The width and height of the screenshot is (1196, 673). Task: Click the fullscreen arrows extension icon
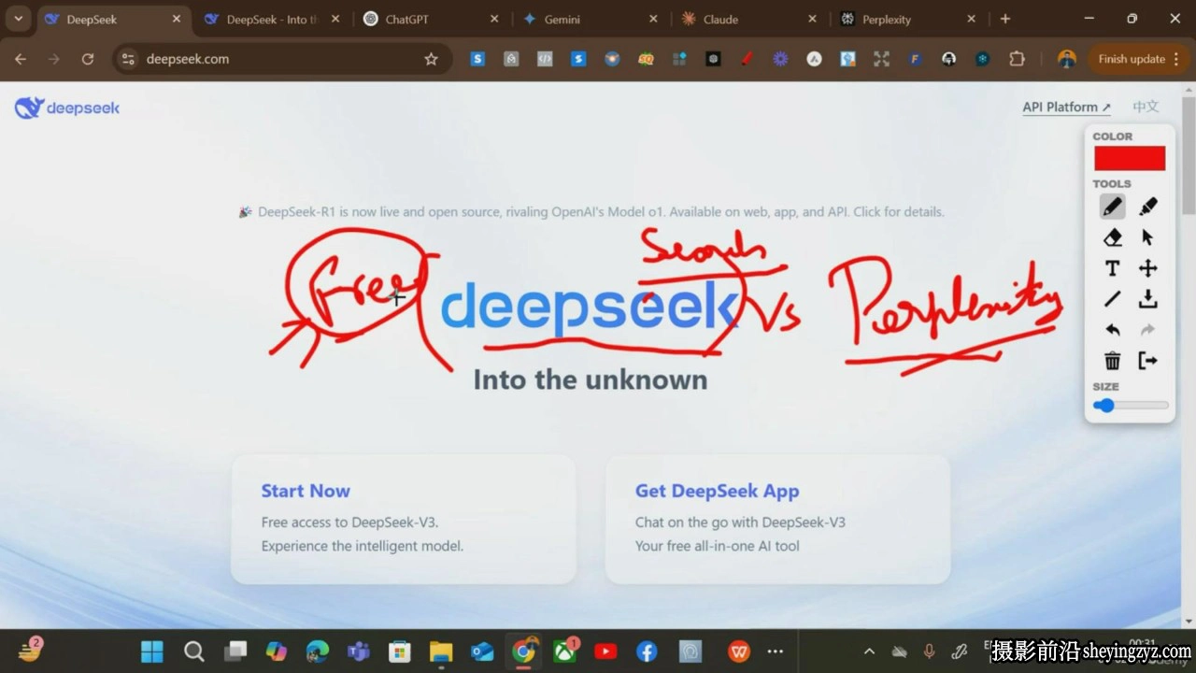coord(881,59)
